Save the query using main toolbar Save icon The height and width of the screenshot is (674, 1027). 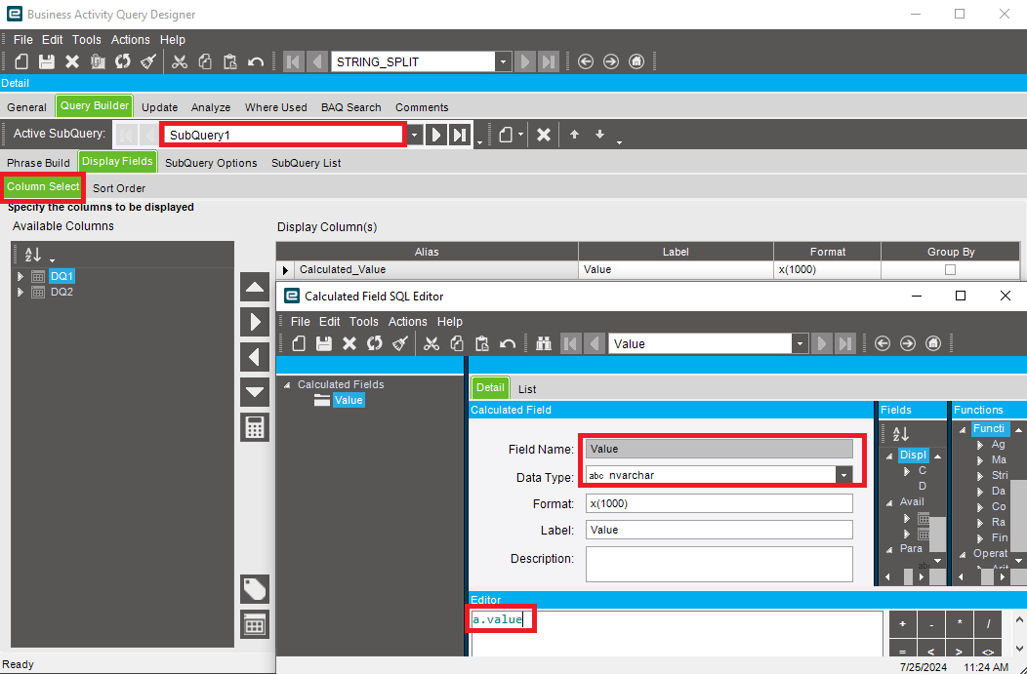click(x=47, y=61)
